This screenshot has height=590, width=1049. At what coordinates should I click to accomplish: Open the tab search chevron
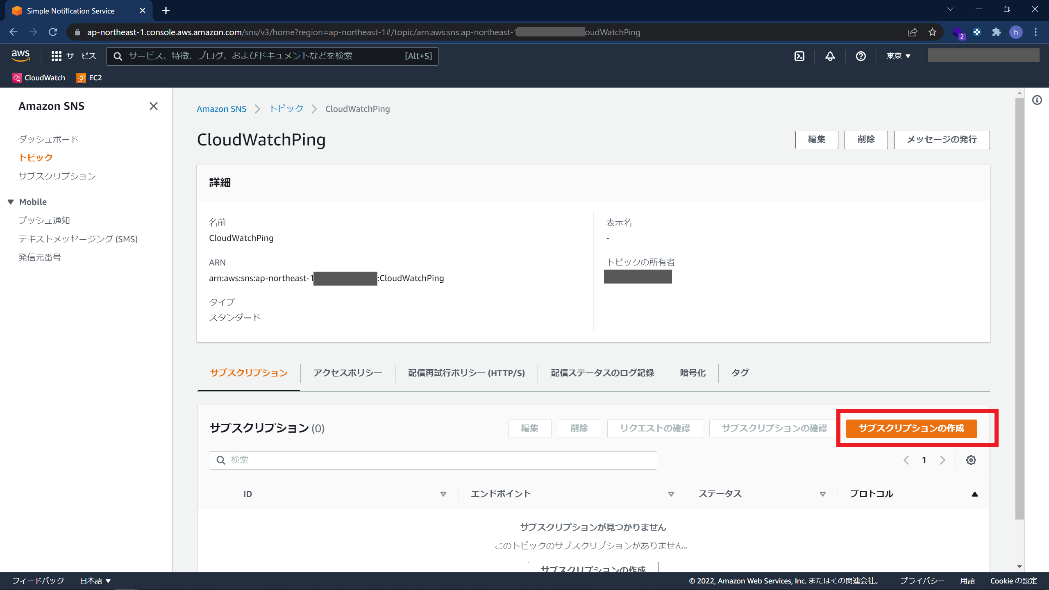950,9
